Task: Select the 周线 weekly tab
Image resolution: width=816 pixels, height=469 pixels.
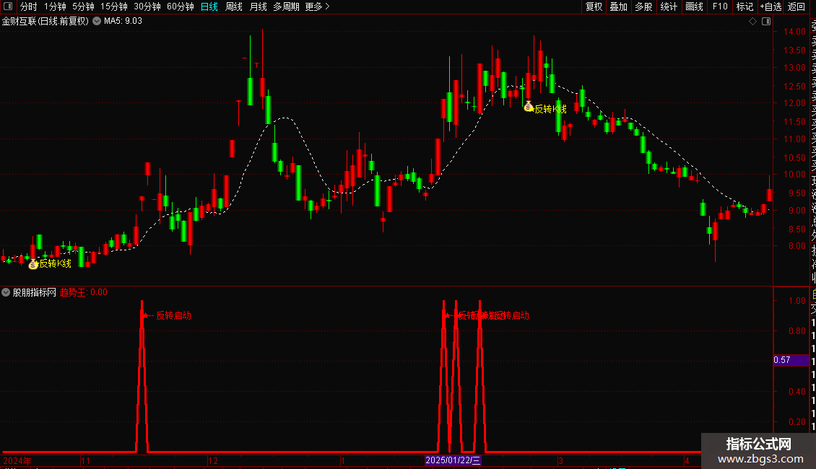Action: [234, 6]
